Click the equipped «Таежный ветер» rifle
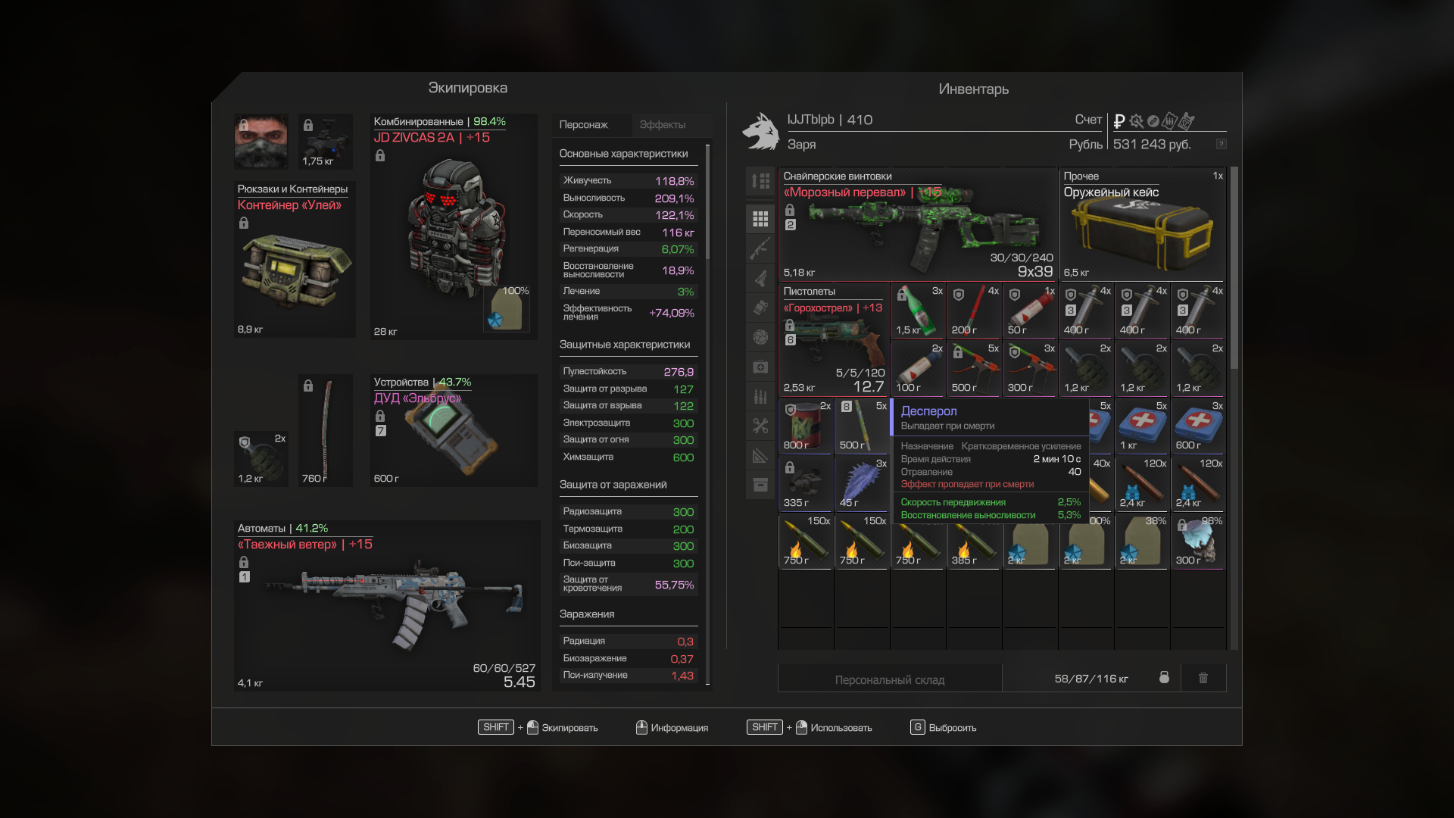Screen dimensions: 1454x818 387,606
